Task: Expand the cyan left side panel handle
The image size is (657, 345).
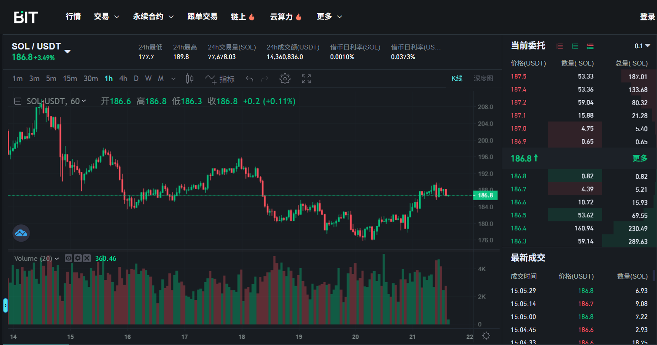Action: pyautogui.click(x=5, y=306)
